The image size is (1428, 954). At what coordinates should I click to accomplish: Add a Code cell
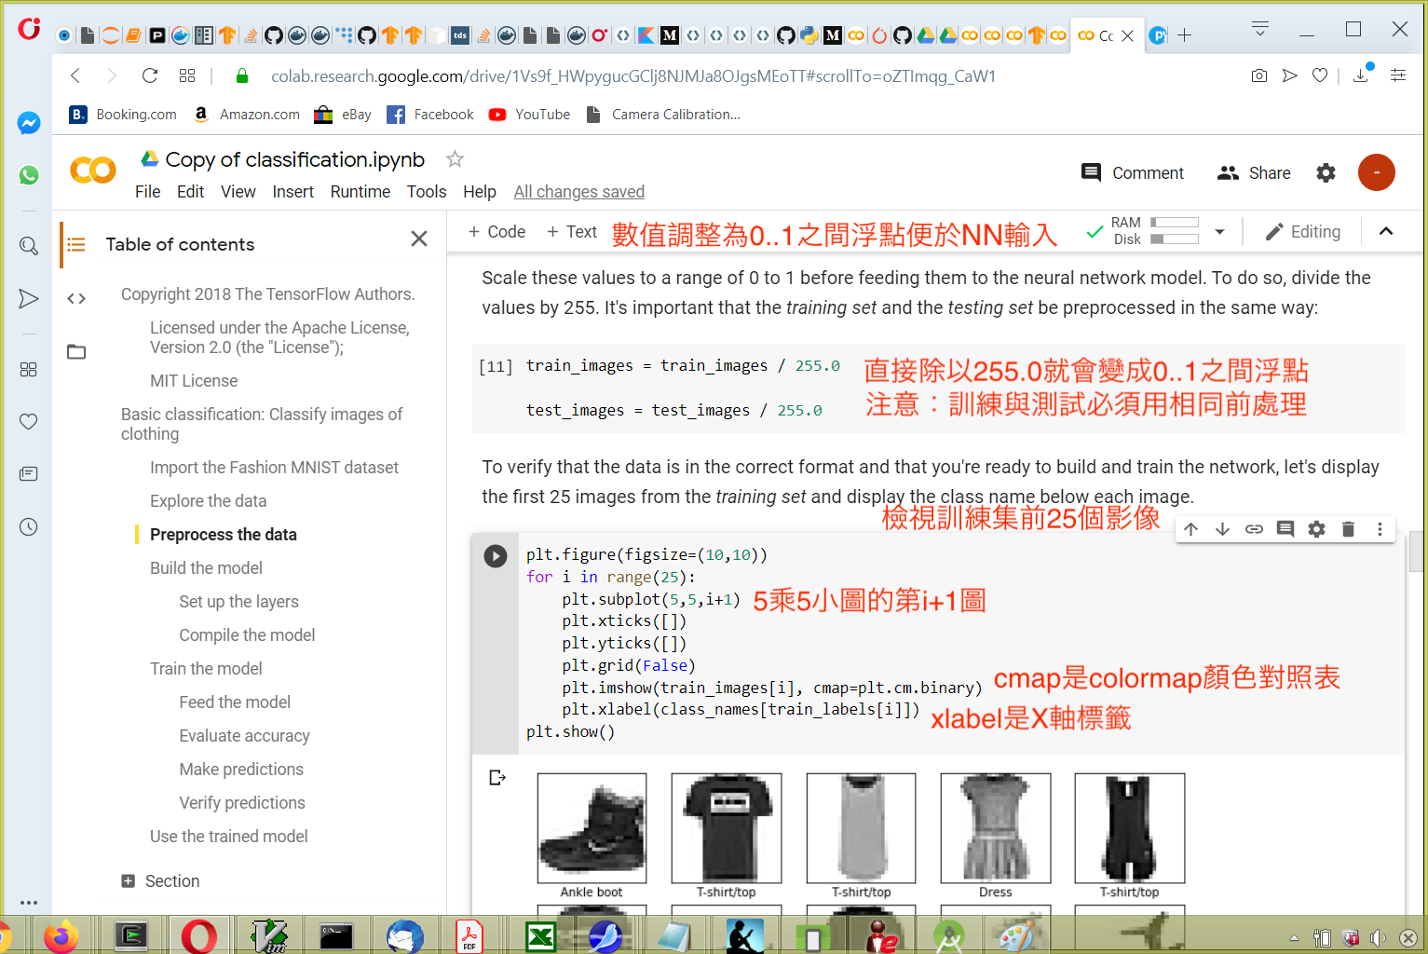pyautogui.click(x=496, y=232)
